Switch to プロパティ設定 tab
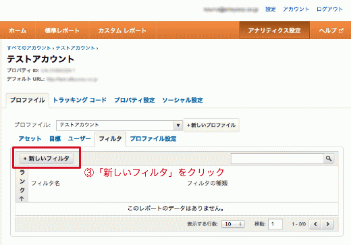This screenshot has width=351, height=245. point(134,100)
